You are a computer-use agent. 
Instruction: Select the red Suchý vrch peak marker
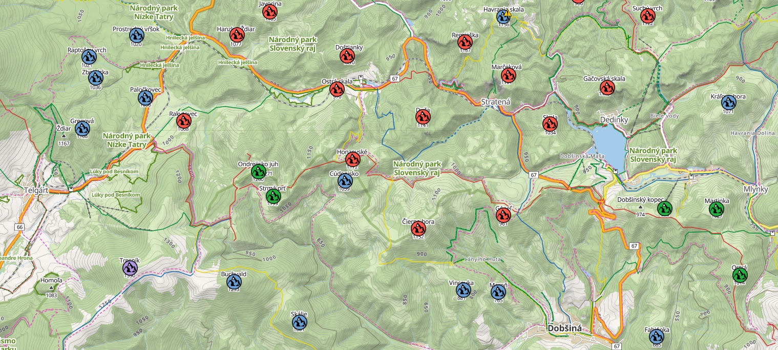[x=647, y=16]
